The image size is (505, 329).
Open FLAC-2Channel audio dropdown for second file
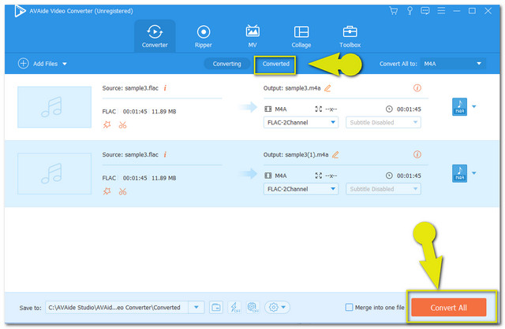click(x=301, y=189)
